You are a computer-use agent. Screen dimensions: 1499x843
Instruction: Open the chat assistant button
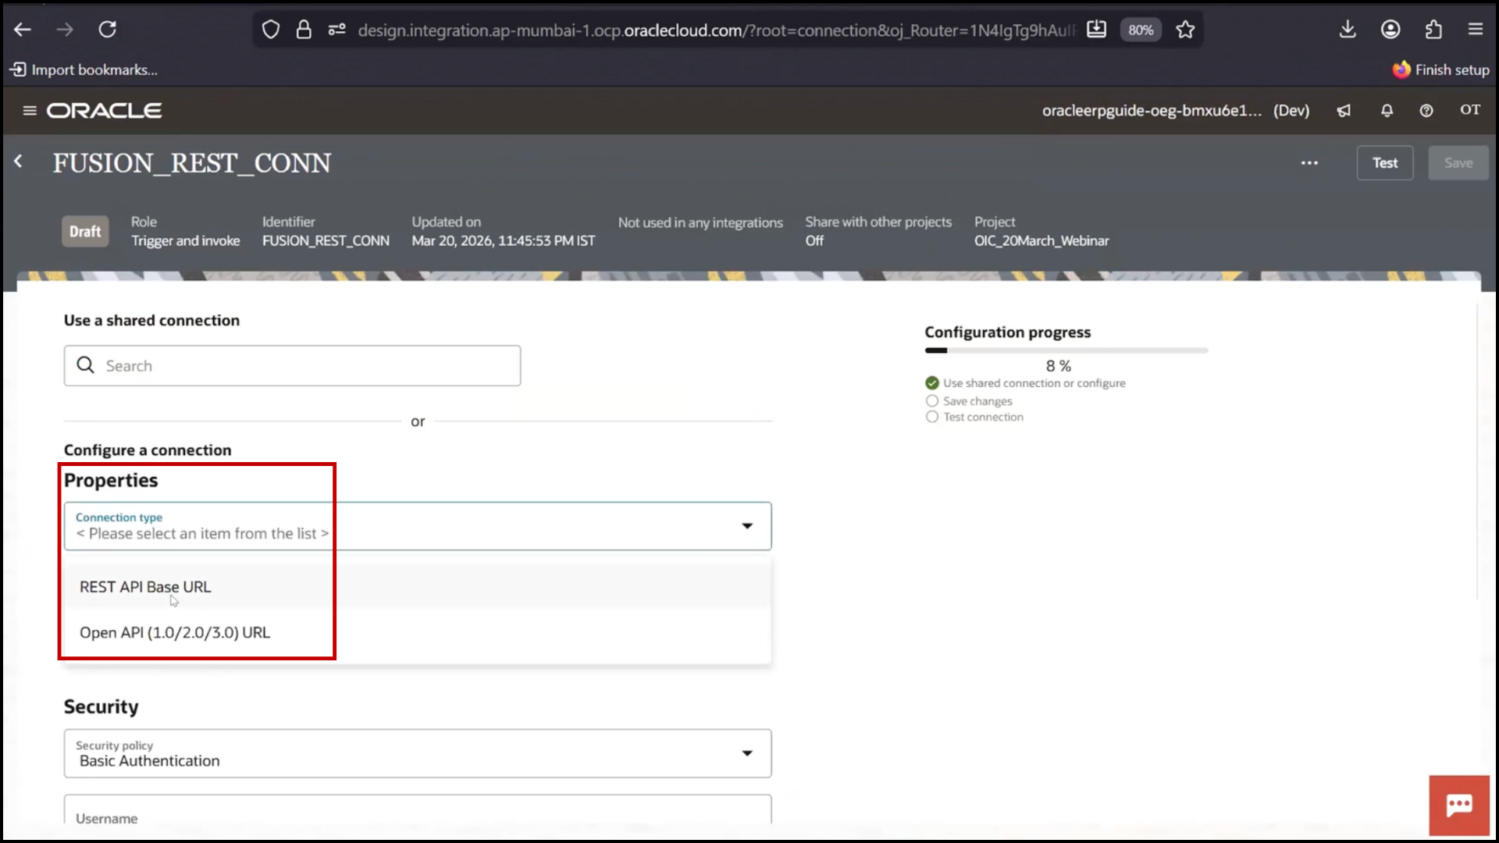1459,806
